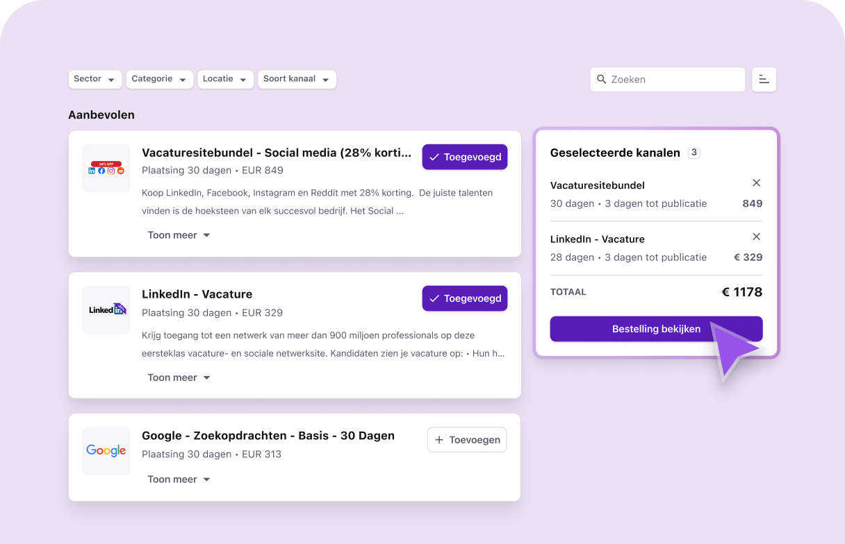Open the Categorie filter dropdown
This screenshot has height=544, width=845.
pos(159,79)
